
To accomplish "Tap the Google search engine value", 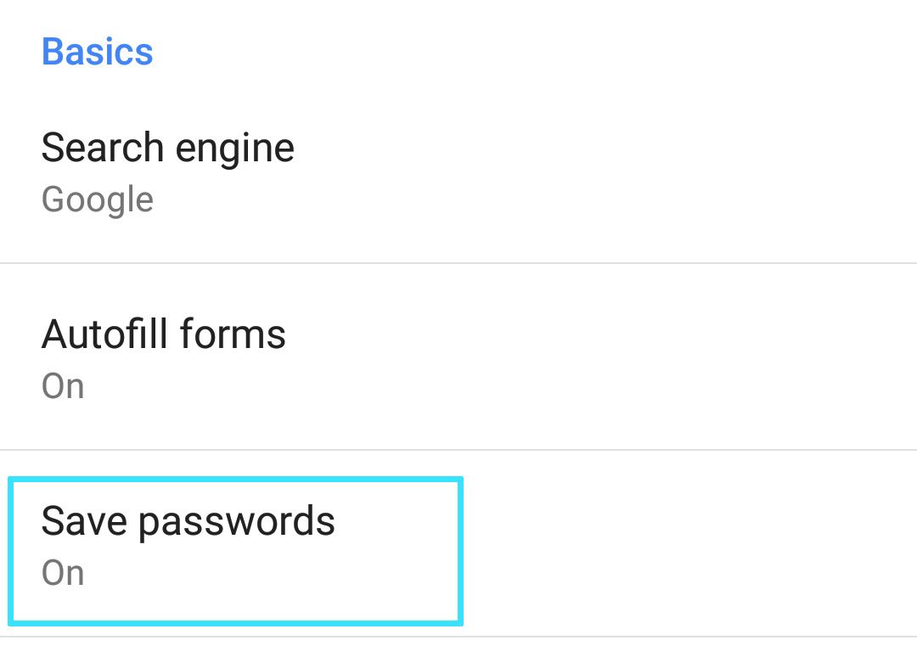I will 98,200.
